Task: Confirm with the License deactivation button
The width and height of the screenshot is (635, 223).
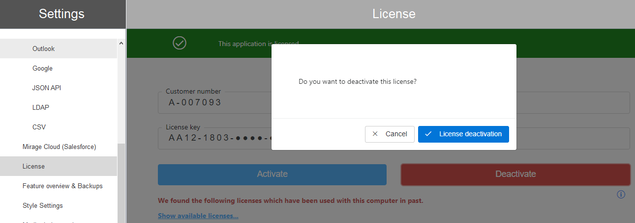Action: [x=463, y=134]
